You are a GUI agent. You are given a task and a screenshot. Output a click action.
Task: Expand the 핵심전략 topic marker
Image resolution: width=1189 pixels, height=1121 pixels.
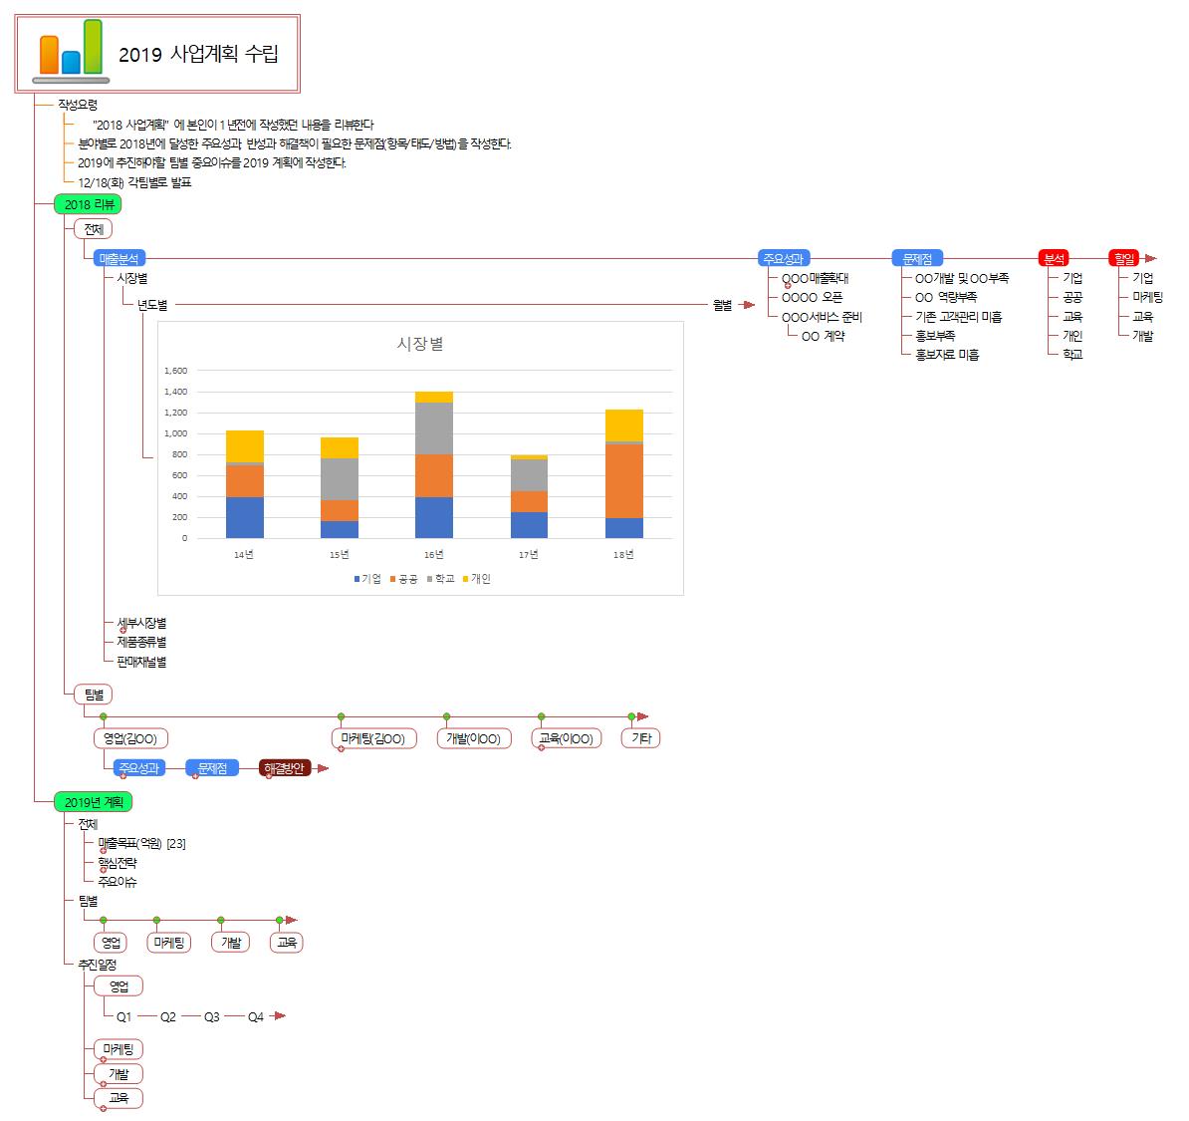(104, 870)
